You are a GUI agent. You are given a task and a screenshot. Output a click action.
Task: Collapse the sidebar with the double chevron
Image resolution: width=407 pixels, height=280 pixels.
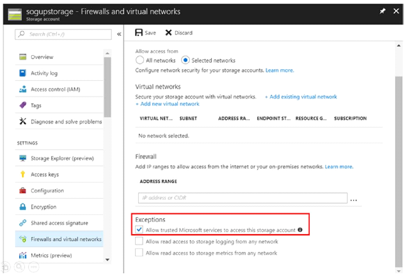(119, 34)
